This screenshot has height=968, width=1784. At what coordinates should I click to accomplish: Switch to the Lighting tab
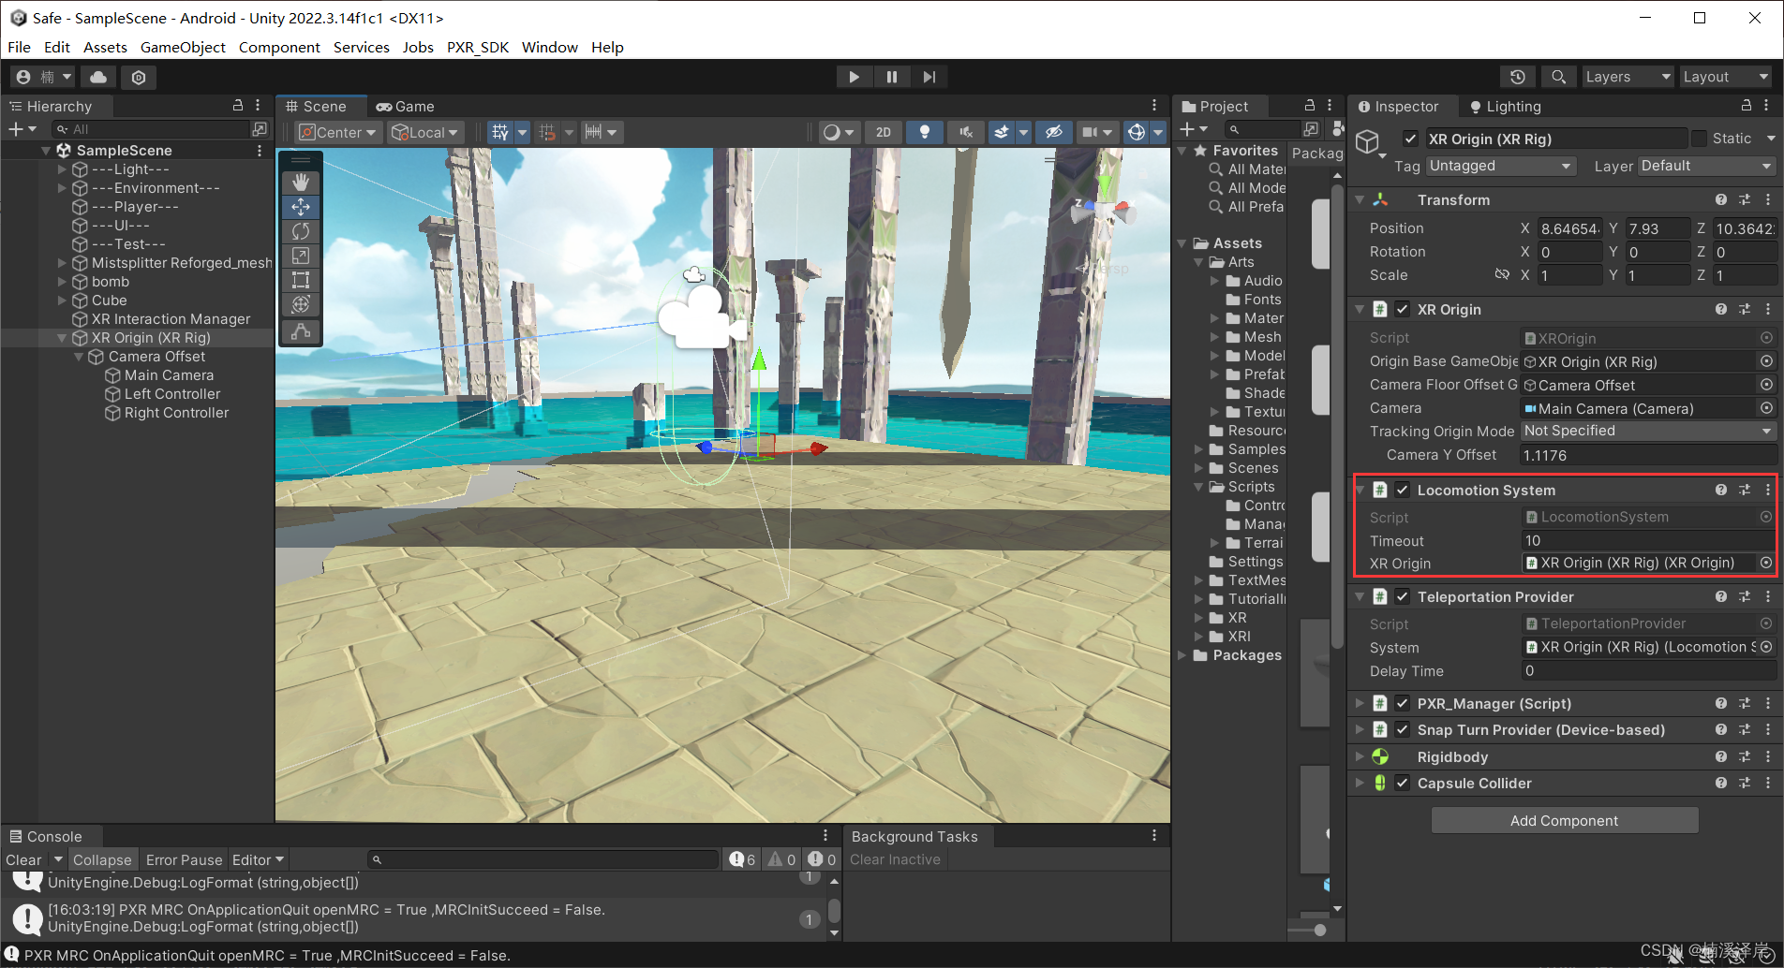pyautogui.click(x=1505, y=106)
